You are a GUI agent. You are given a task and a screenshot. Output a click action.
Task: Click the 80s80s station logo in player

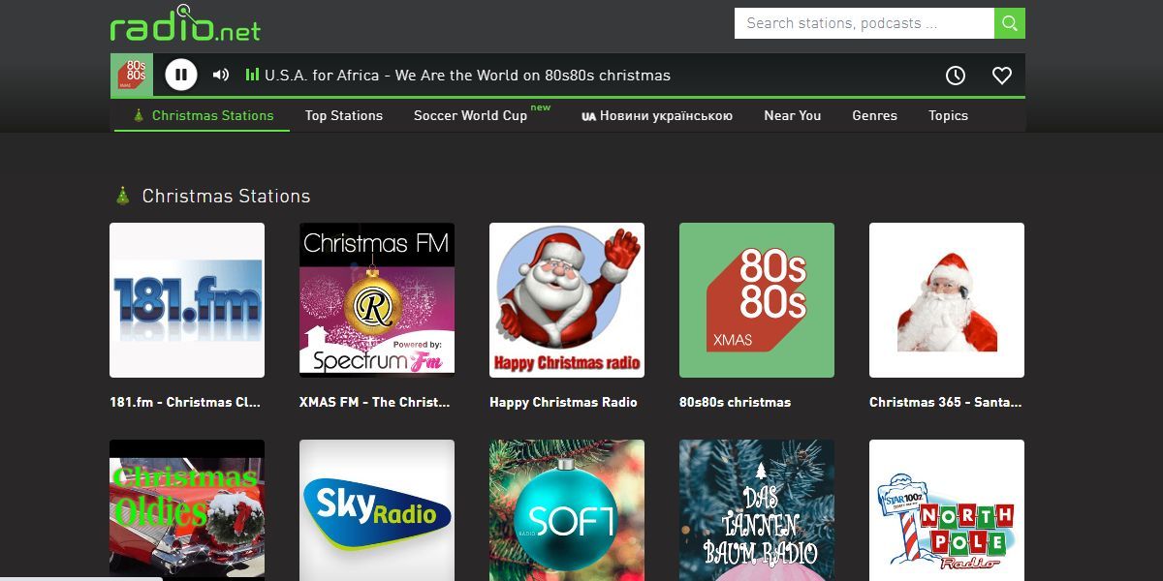tap(132, 75)
